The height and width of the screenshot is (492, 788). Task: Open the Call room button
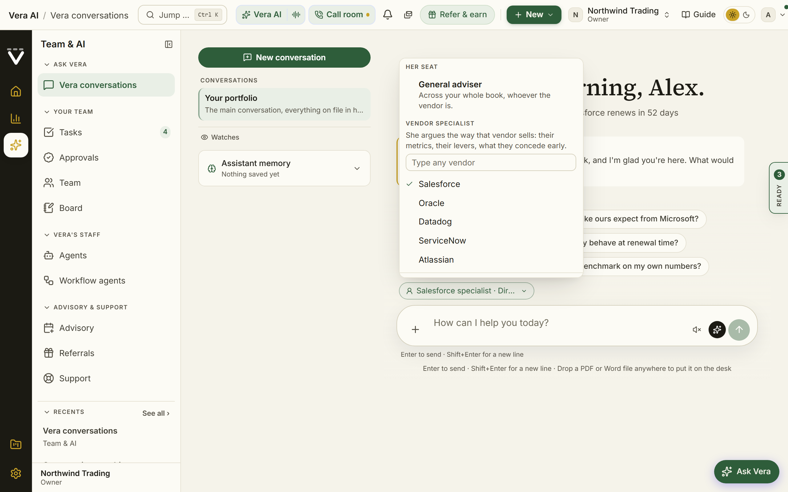(342, 15)
